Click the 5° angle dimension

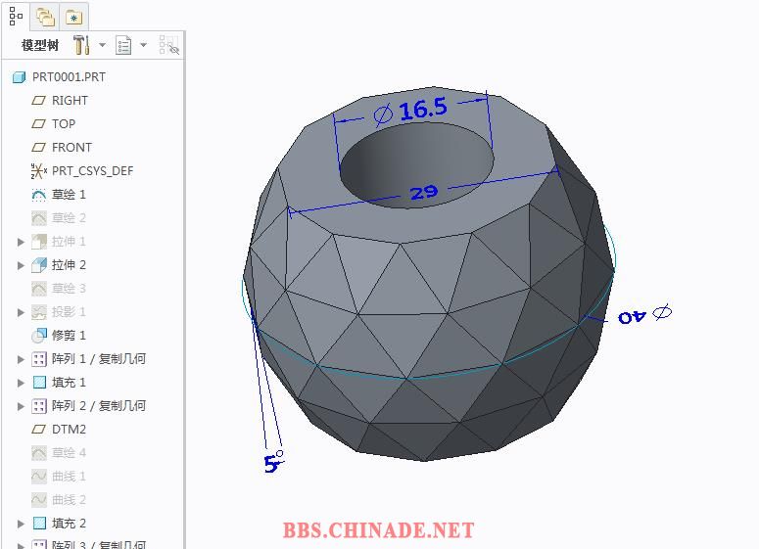coord(274,462)
